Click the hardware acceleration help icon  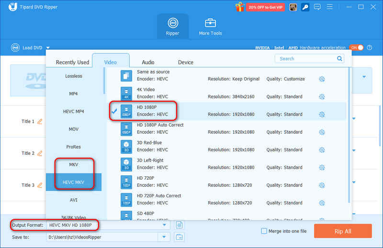pyautogui.click(x=370, y=48)
